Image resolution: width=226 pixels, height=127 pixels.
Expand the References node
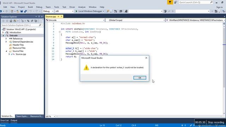[x=6, y=38]
